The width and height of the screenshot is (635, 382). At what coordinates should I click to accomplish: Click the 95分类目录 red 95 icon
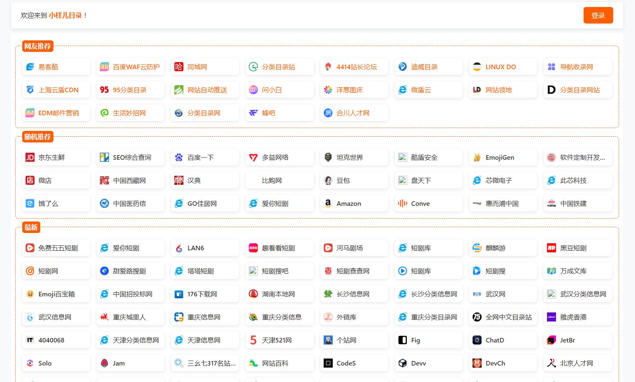pos(104,90)
